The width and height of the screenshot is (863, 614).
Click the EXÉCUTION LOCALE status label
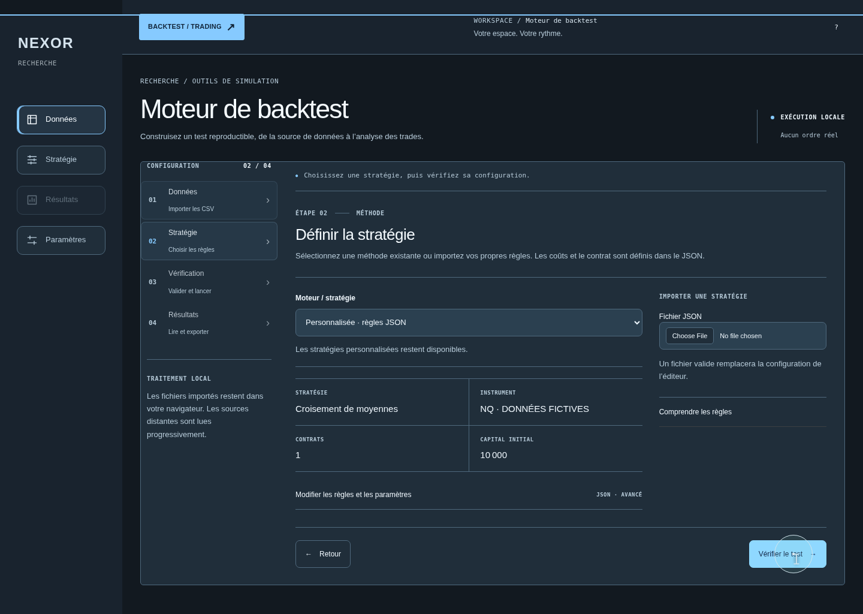[x=813, y=118]
